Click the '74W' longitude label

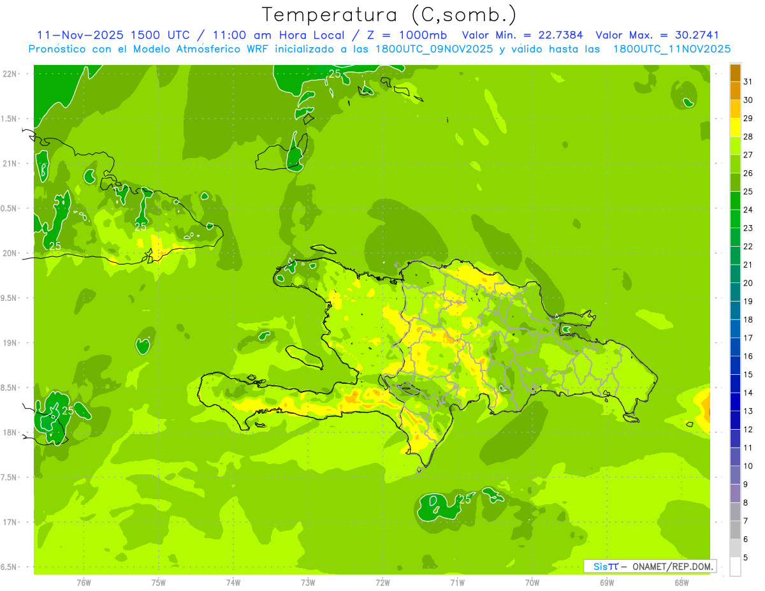(233, 583)
